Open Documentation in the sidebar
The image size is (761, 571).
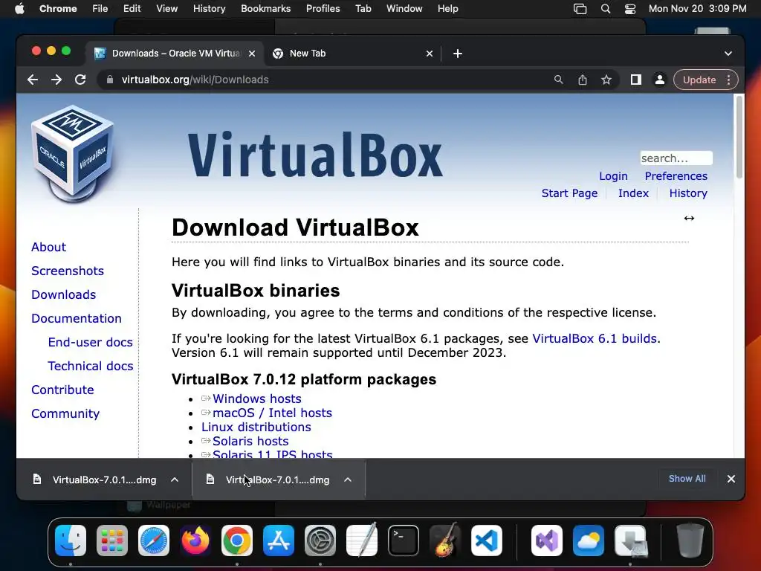tap(77, 318)
